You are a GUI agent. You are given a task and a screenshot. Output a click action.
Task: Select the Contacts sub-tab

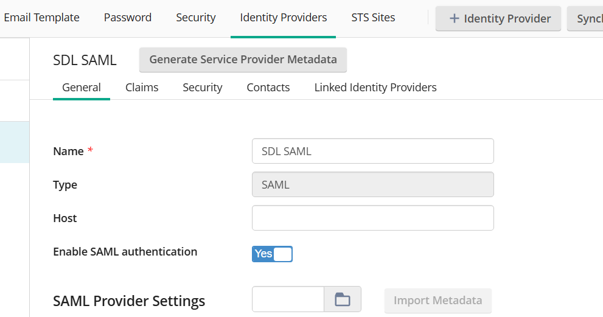tap(268, 88)
